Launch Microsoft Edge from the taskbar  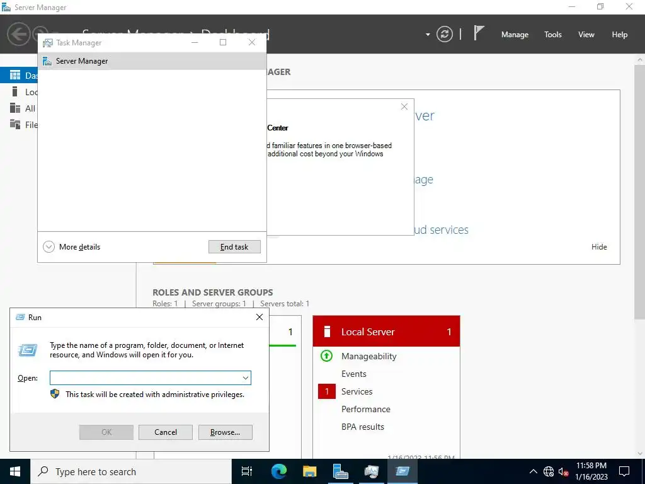coord(278,471)
